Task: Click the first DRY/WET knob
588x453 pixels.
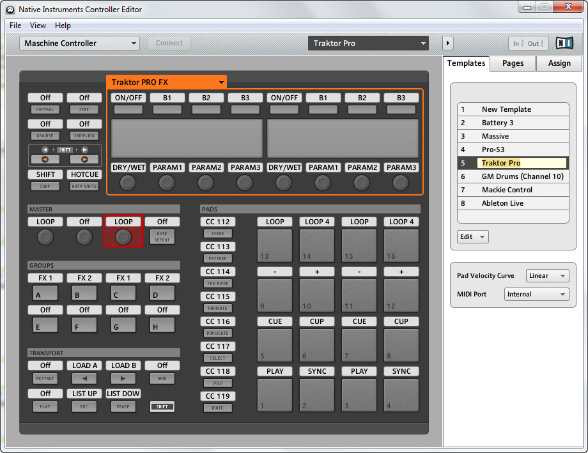Action: click(128, 183)
